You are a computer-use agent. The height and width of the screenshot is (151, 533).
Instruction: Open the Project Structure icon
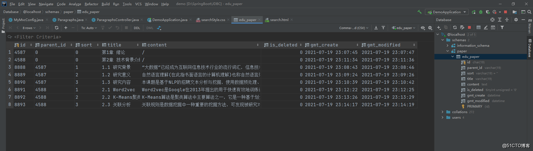click(x=515, y=12)
